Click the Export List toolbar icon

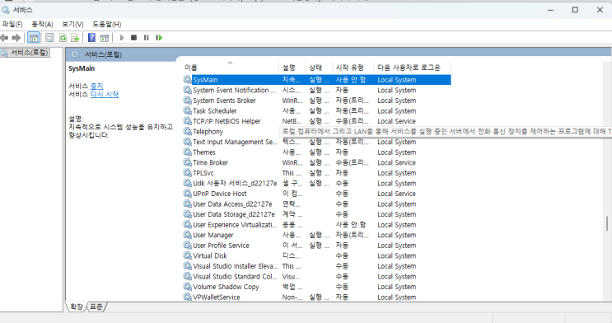pos(75,38)
